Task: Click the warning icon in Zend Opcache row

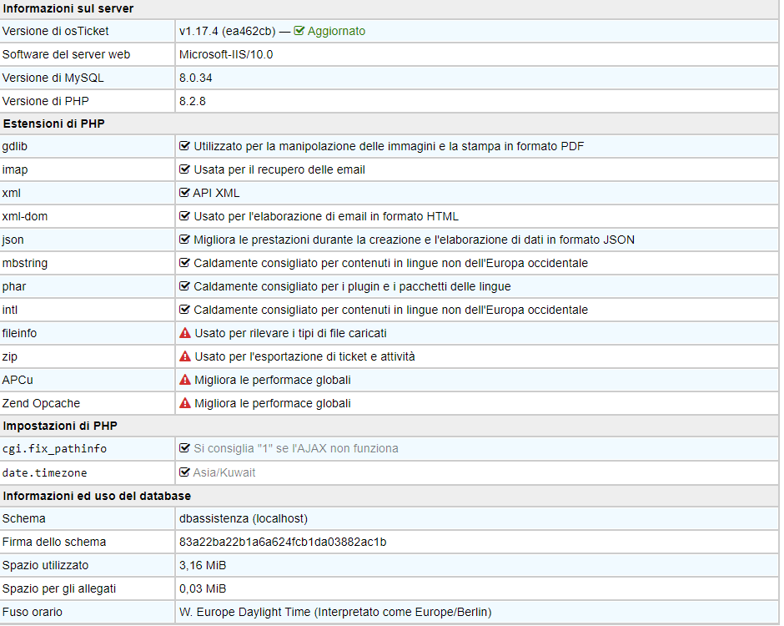Action: tap(185, 403)
